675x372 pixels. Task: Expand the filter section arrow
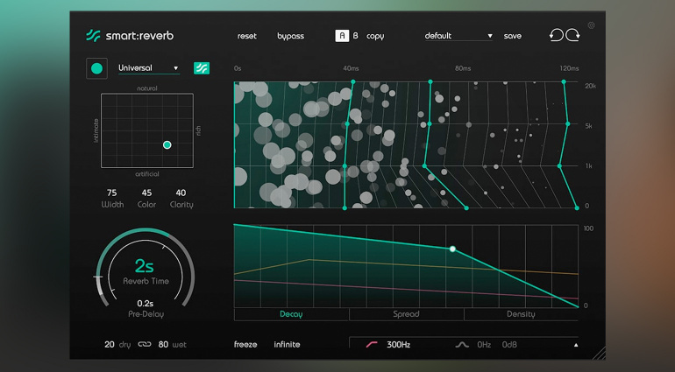pyautogui.click(x=576, y=345)
